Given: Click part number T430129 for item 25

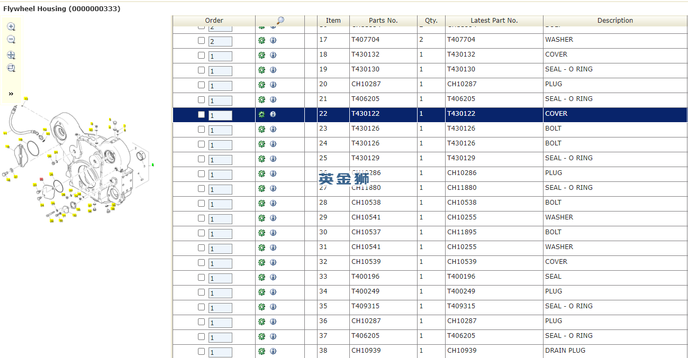Looking at the screenshot, I should click(x=365, y=158).
